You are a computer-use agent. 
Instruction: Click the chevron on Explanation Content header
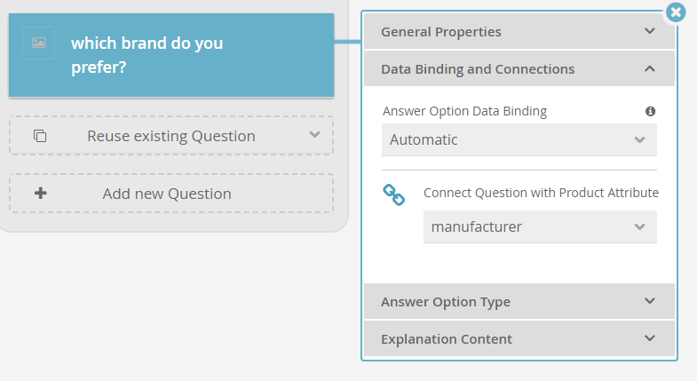point(649,338)
